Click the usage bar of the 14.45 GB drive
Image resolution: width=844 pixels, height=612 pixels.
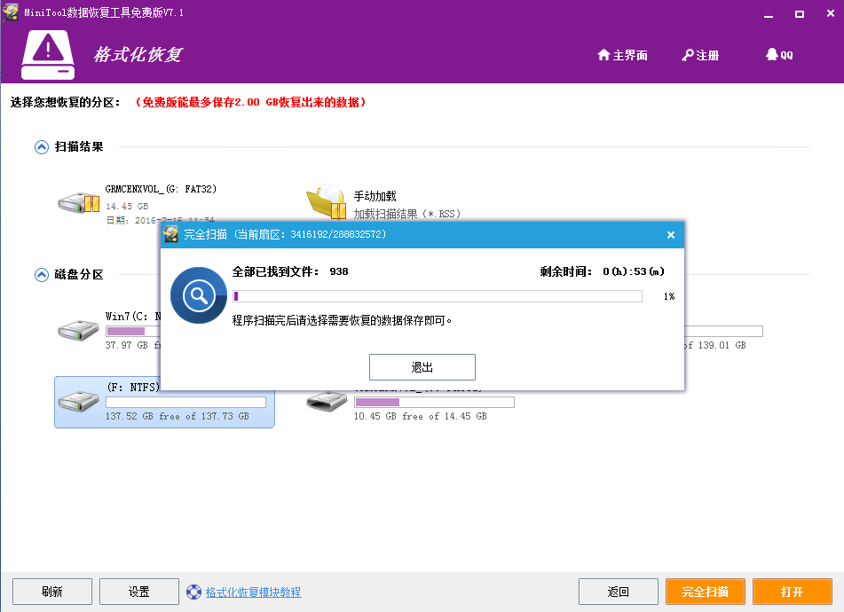tap(434, 403)
